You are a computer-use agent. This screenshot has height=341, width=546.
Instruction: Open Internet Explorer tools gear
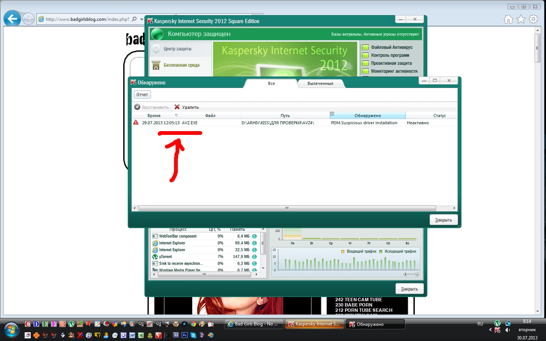pos(533,19)
